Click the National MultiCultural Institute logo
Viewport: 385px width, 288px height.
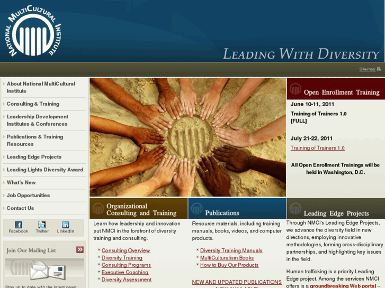click(33, 31)
